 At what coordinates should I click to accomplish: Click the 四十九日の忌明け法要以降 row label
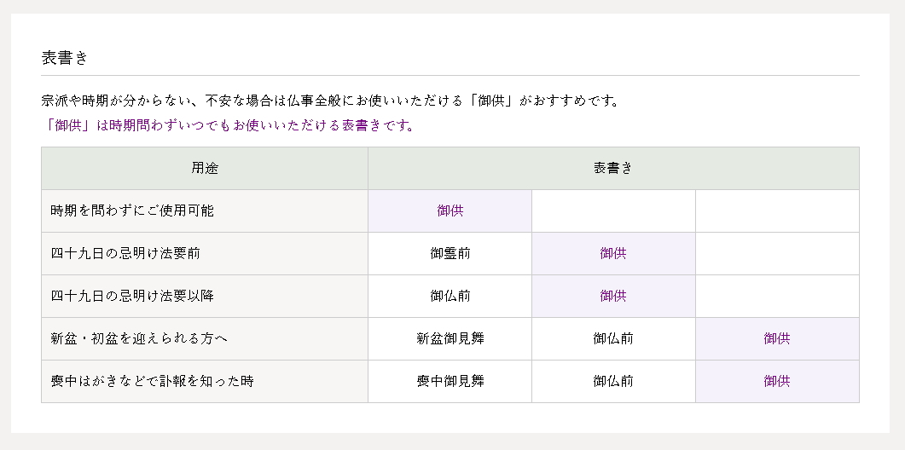coord(132,296)
